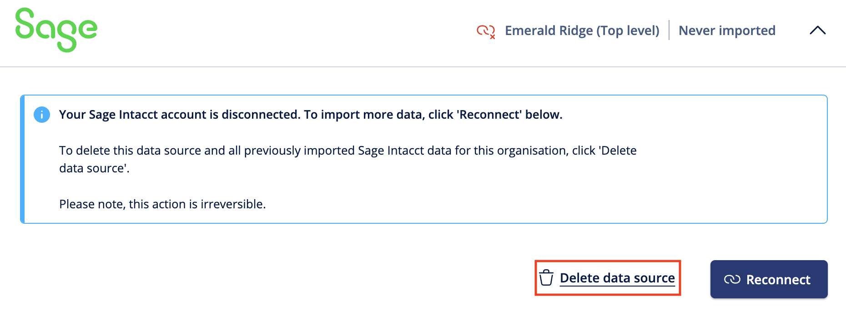Click the trash can icon
The width and height of the screenshot is (846, 312).
546,277
